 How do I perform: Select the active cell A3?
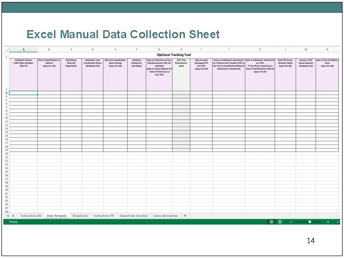point(23,93)
